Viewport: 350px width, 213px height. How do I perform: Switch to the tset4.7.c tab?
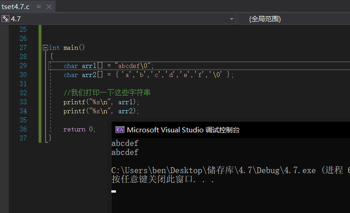tap(16, 7)
